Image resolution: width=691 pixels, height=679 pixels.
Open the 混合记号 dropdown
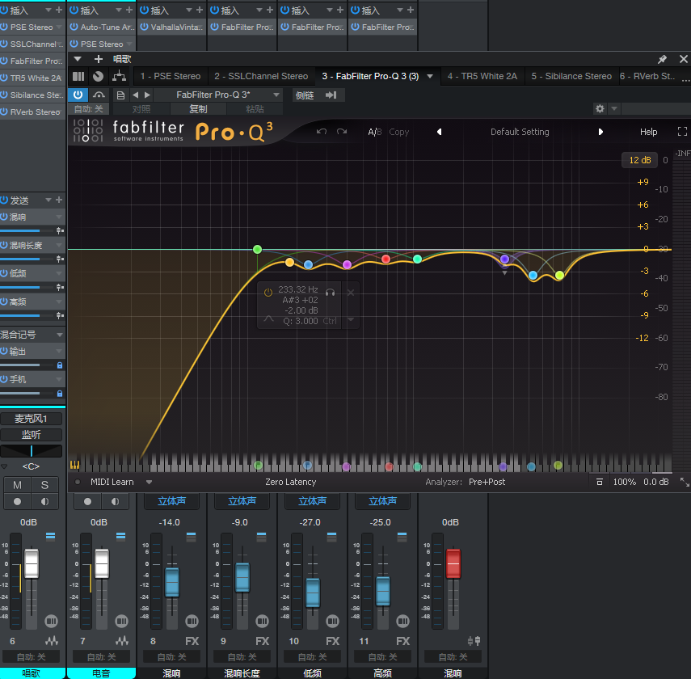(60, 335)
